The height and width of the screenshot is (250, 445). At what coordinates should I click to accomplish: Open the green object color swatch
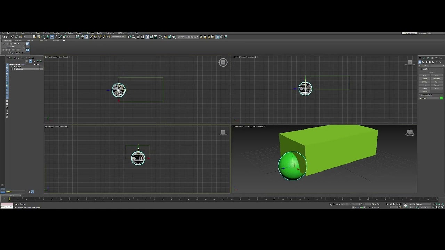pos(442,98)
